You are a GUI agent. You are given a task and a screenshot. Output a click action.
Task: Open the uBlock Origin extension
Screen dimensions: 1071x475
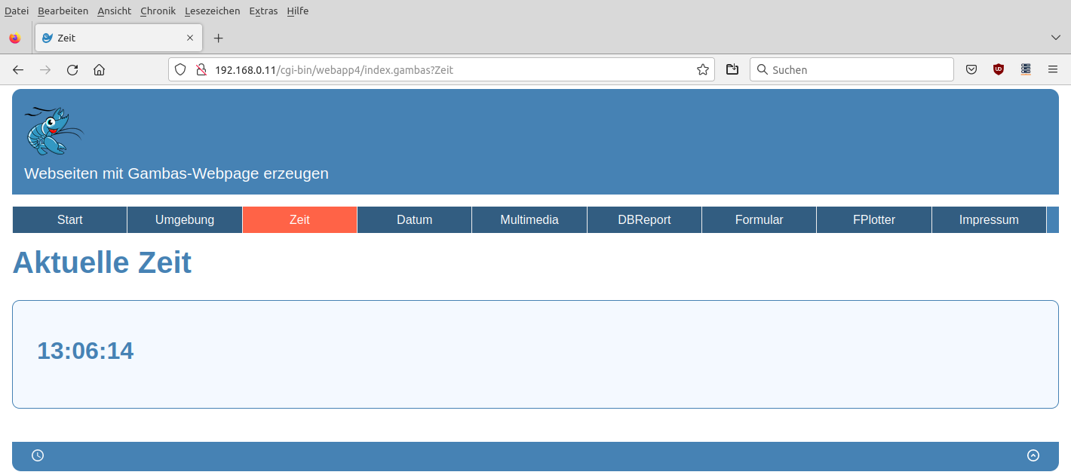tap(999, 69)
